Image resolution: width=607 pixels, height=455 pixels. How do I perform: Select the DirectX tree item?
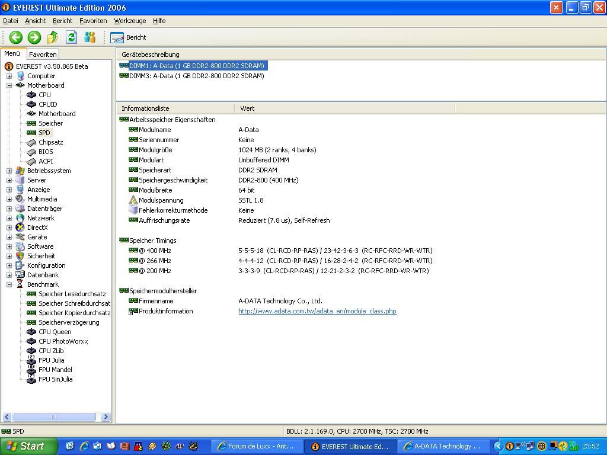click(37, 227)
